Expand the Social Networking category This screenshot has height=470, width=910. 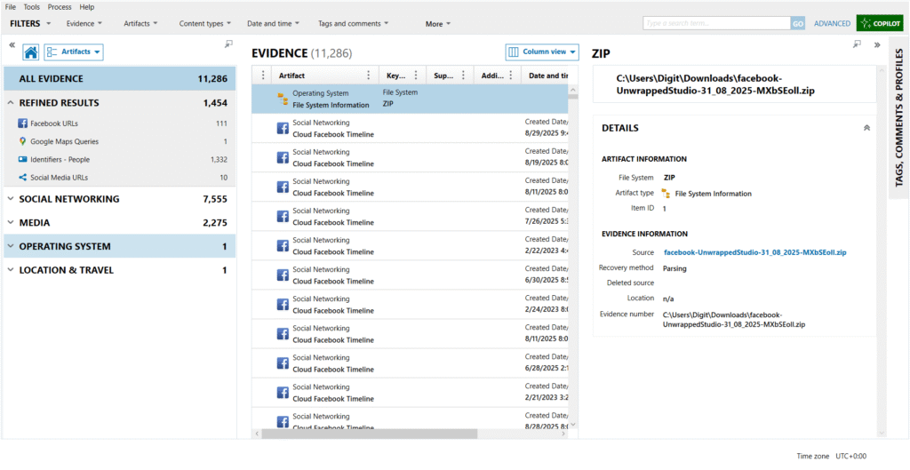[x=11, y=199]
